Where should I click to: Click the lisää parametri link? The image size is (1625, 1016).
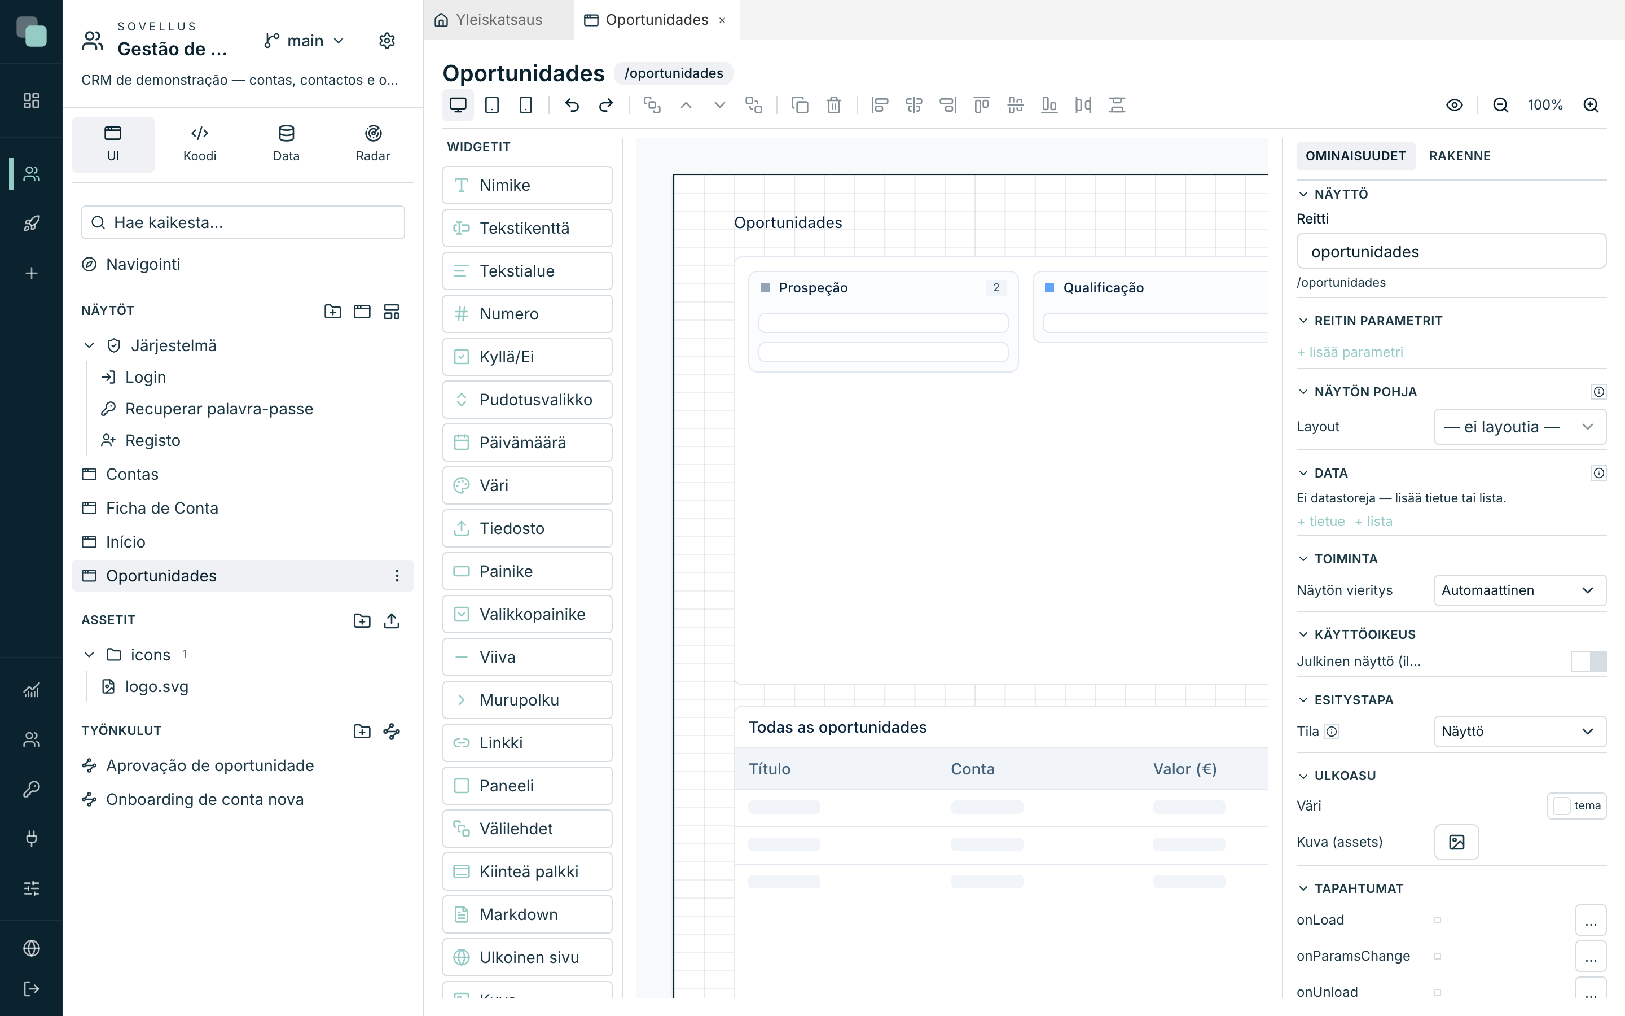click(1350, 352)
